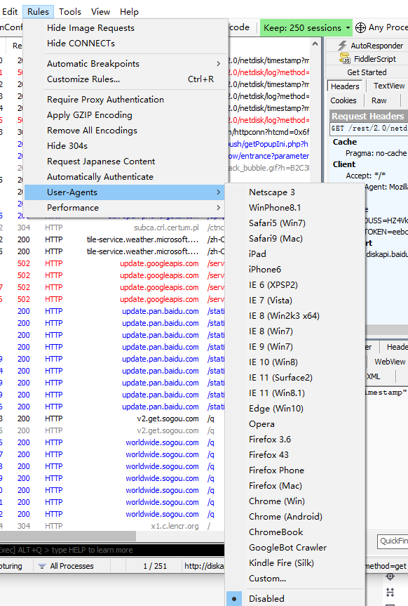Select IE 6 (XPSP2) user agent

click(273, 285)
